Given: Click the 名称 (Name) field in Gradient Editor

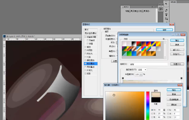Looking at the screenshot, I should click(149, 64).
